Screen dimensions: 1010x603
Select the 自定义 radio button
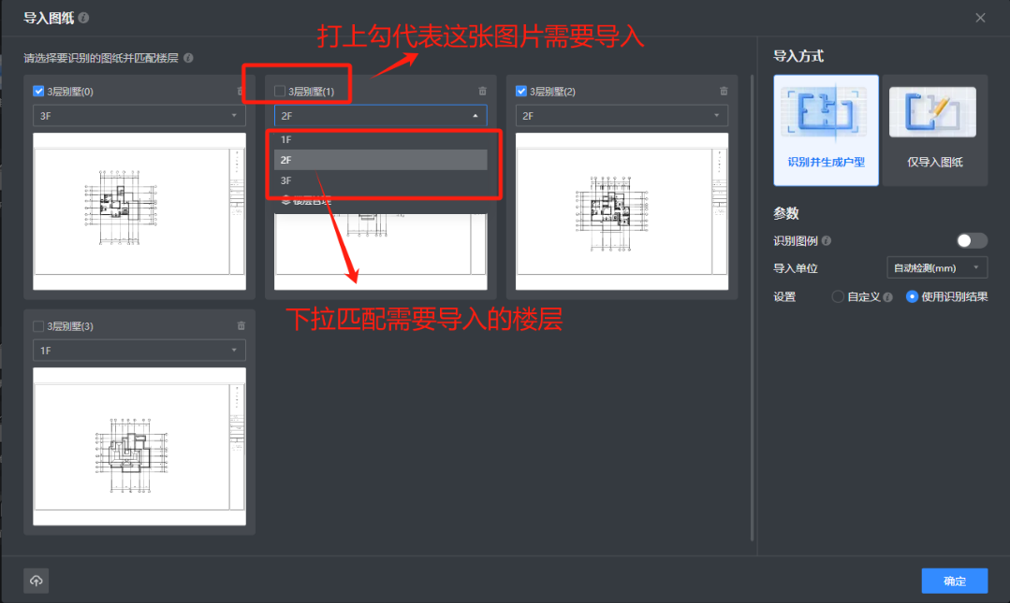pos(838,297)
